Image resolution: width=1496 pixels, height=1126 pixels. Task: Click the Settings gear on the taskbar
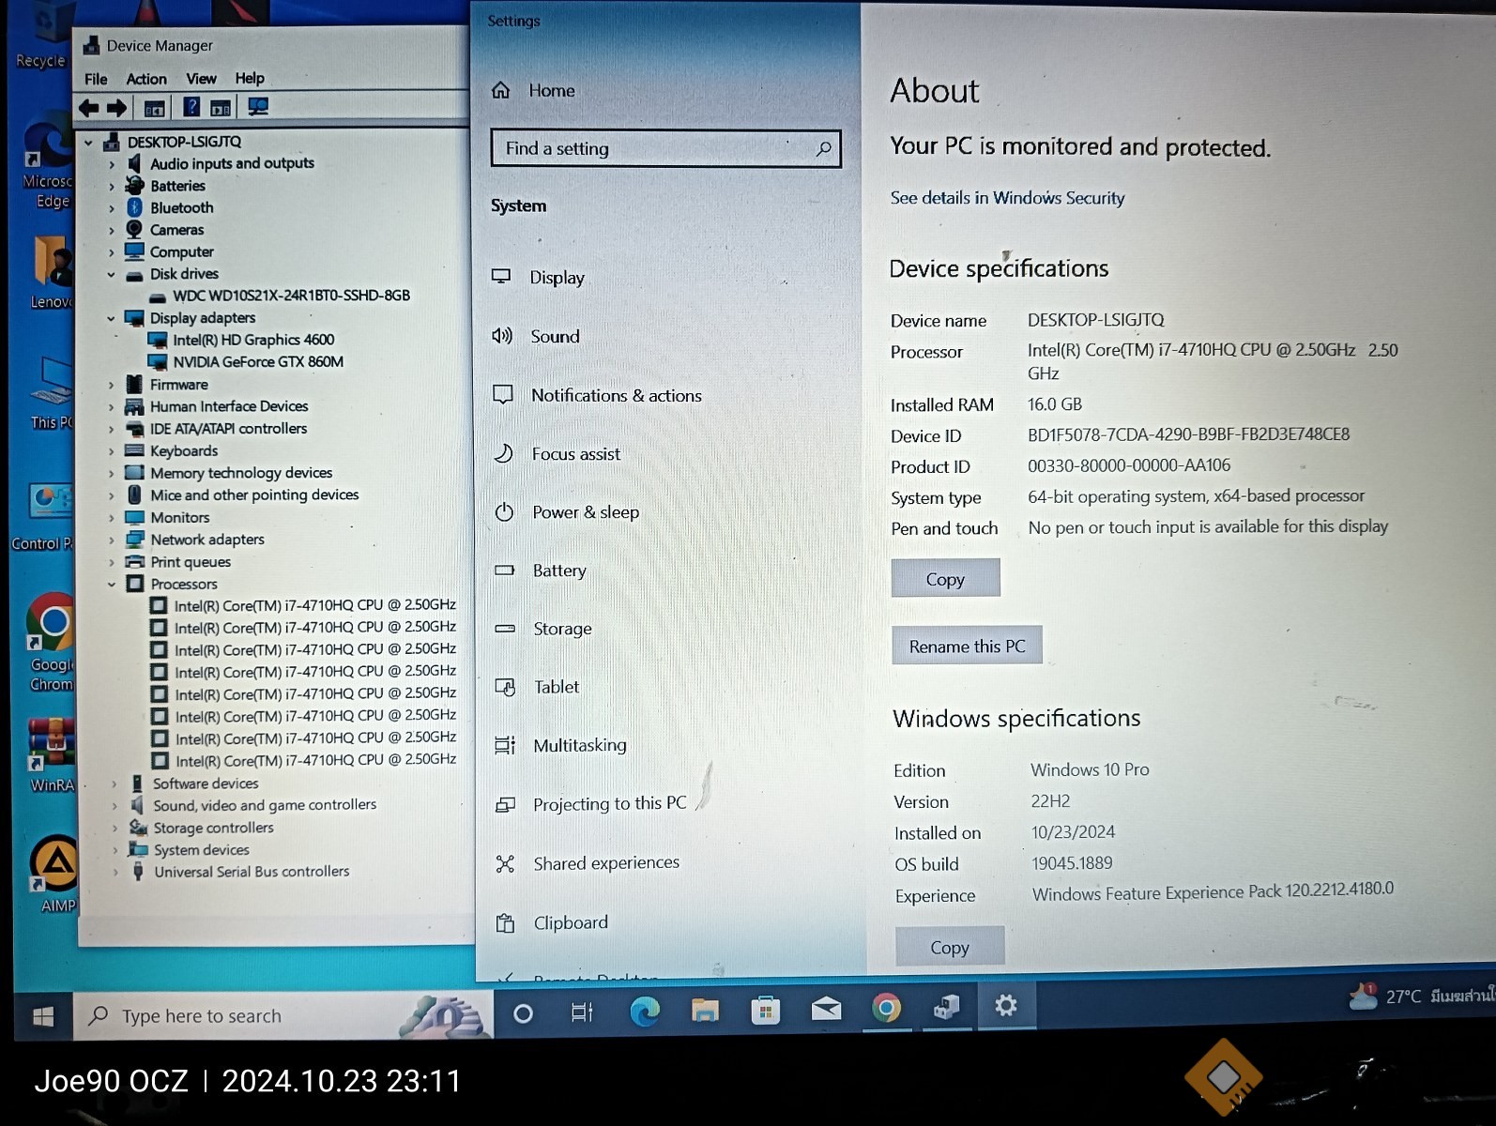1006,1006
